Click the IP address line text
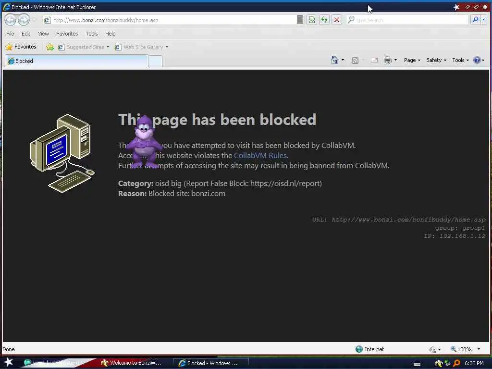 455,236
